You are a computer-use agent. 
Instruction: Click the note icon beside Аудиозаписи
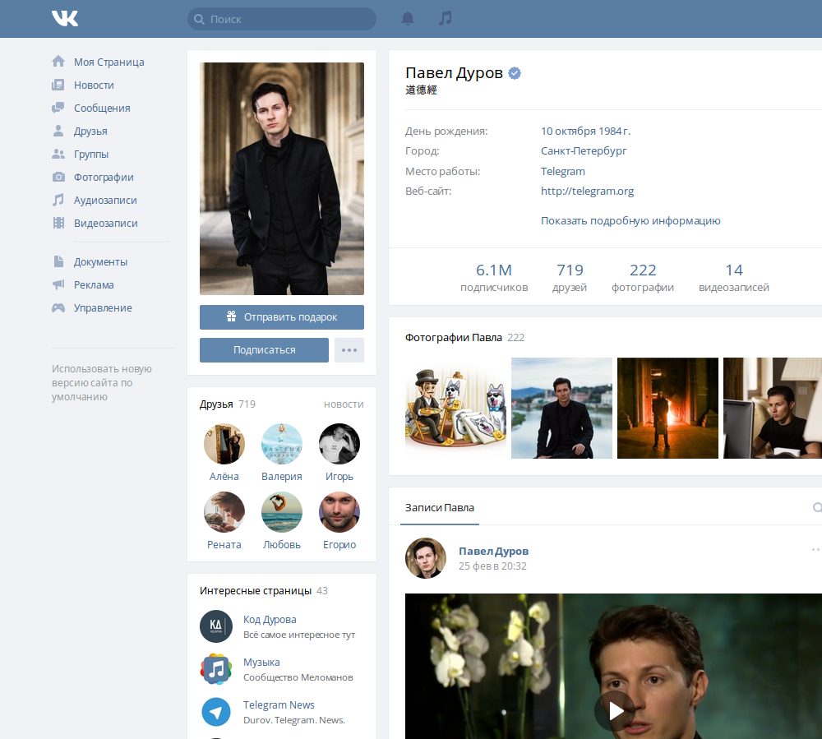coord(58,200)
